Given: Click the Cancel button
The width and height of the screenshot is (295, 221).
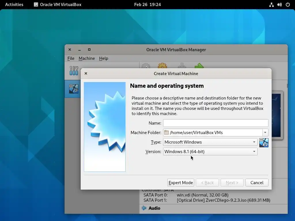Looking at the screenshot, I should (257, 182).
